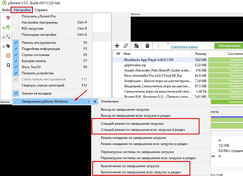The height and width of the screenshot is (176, 243).
Task: Select the RSS feeds sidebar icon
Action: tap(8, 55)
